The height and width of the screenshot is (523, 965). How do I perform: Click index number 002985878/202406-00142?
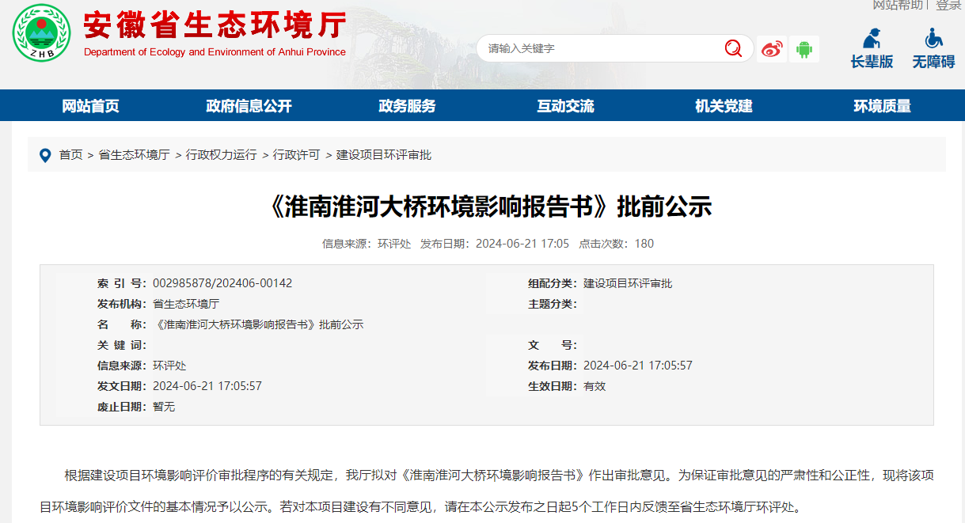tap(222, 283)
